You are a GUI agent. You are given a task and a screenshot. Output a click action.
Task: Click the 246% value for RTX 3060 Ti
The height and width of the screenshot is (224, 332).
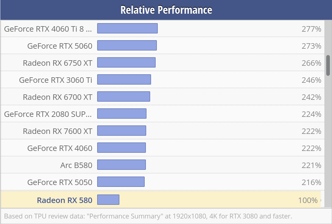click(311, 80)
